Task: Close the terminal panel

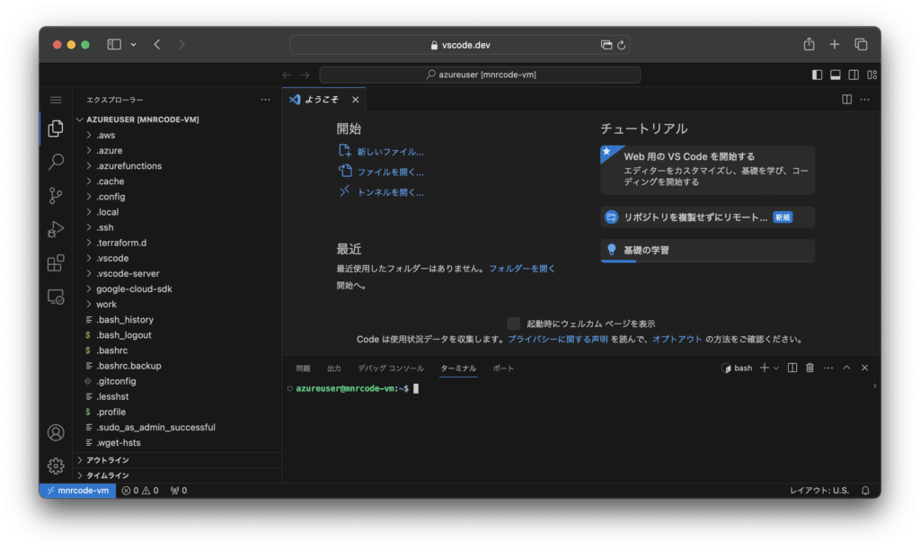Action: pos(865,368)
